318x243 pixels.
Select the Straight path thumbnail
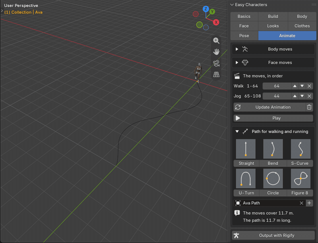[x=246, y=149]
